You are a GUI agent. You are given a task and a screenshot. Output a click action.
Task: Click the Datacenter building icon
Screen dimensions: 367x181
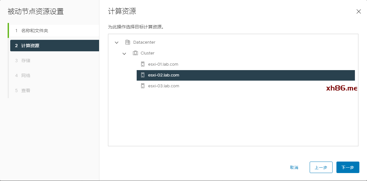(x=128, y=42)
